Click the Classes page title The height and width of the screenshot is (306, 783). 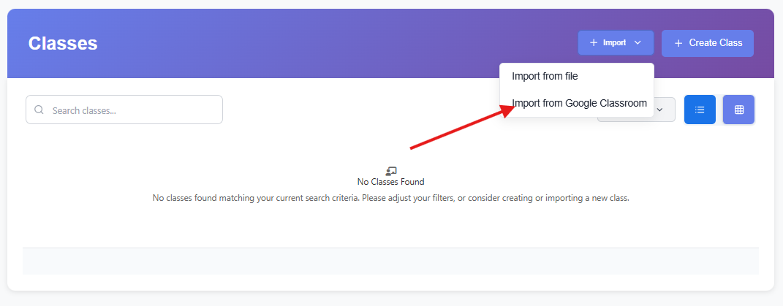pyautogui.click(x=63, y=43)
